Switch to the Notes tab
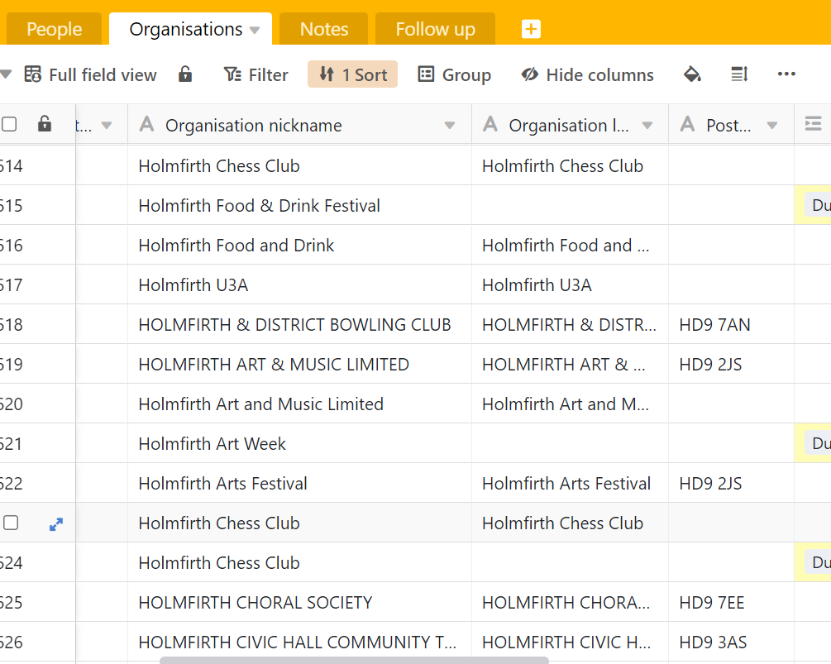This screenshot has height=664, width=831. click(x=323, y=29)
